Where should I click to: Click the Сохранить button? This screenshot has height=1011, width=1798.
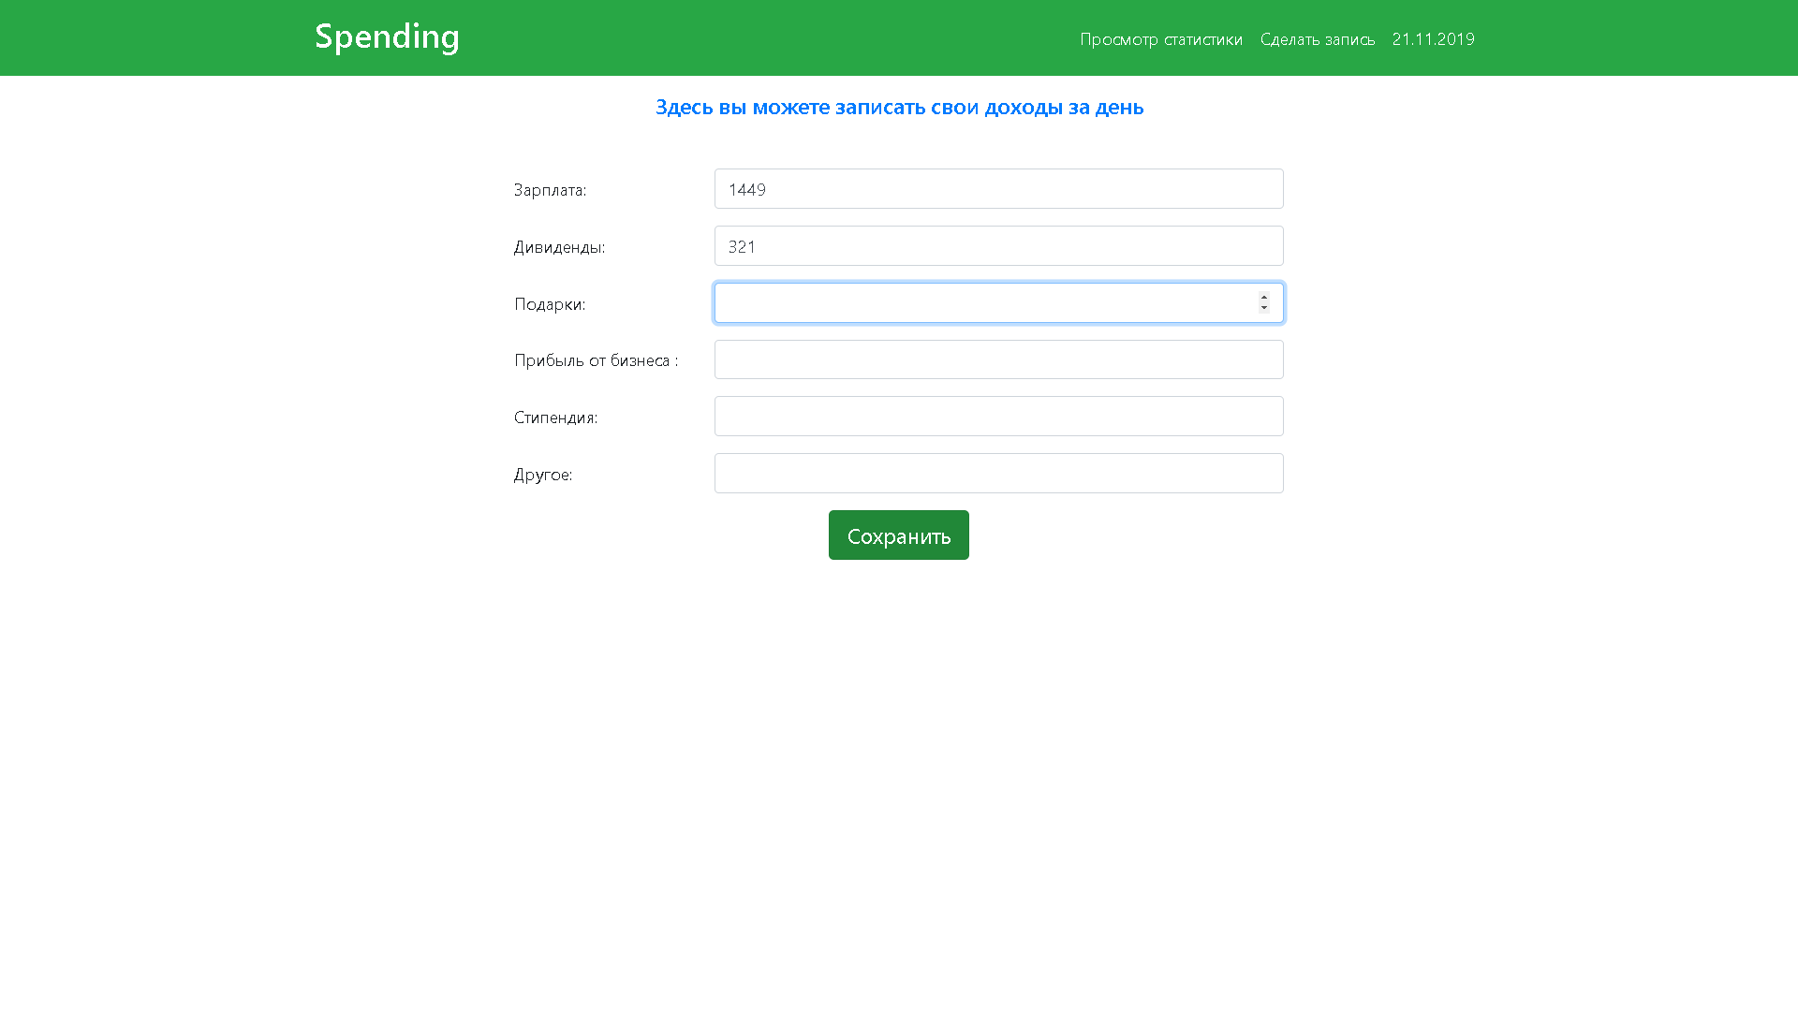(x=898, y=535)
